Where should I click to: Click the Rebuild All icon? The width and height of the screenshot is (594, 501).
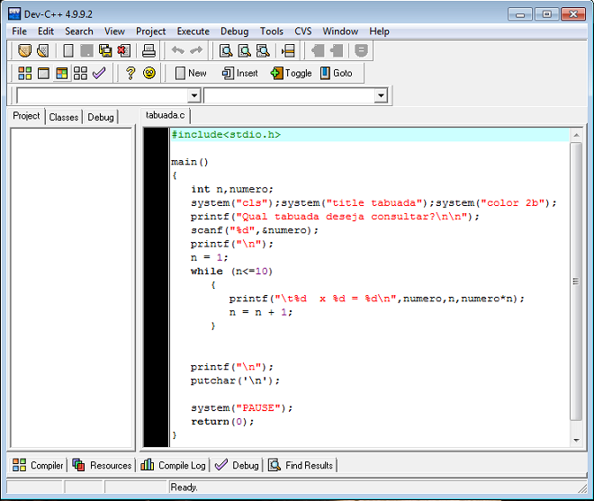click(x=81, y=73)
